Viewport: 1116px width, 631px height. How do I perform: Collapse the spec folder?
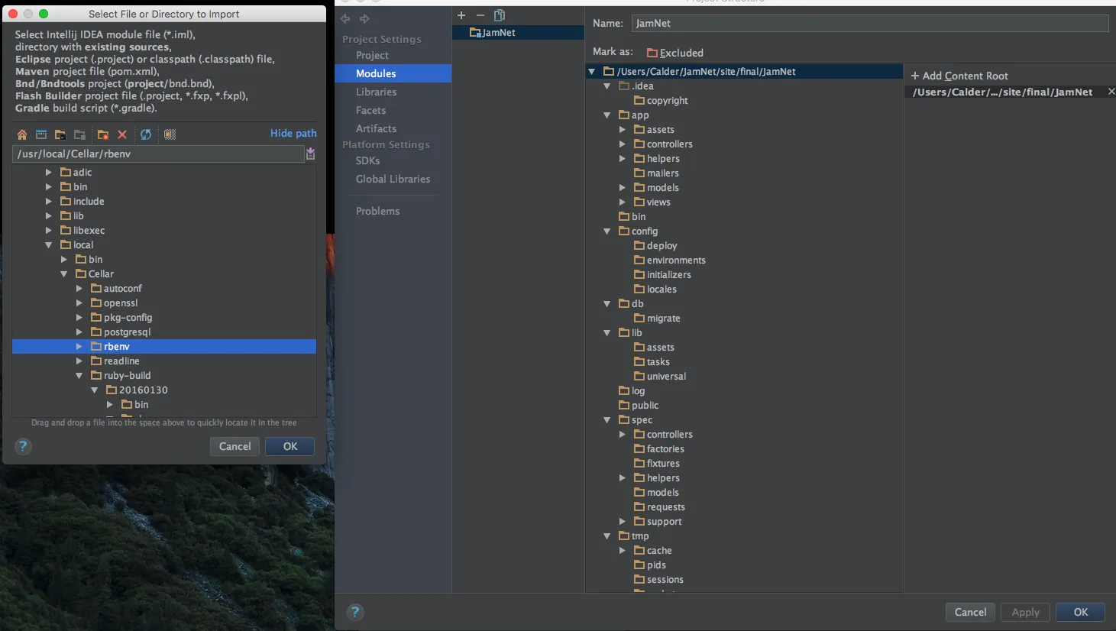click(607, 420)
